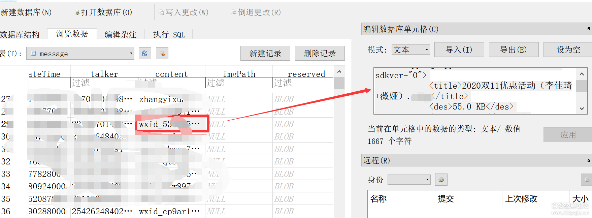This screenshot has width=592, height=218.
Task: Click the 导入(I) button
Action: 459,50
